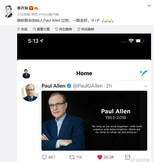The image size is (154, 162).
Task: Tap Paul Allen's round profile photo
Action: (30, 93)
